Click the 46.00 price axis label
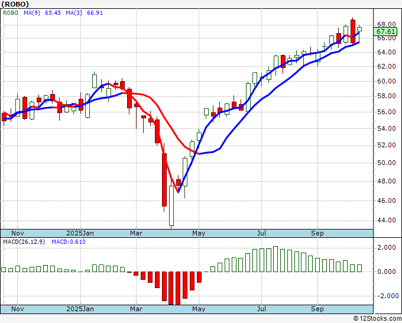 pos(387,201)
